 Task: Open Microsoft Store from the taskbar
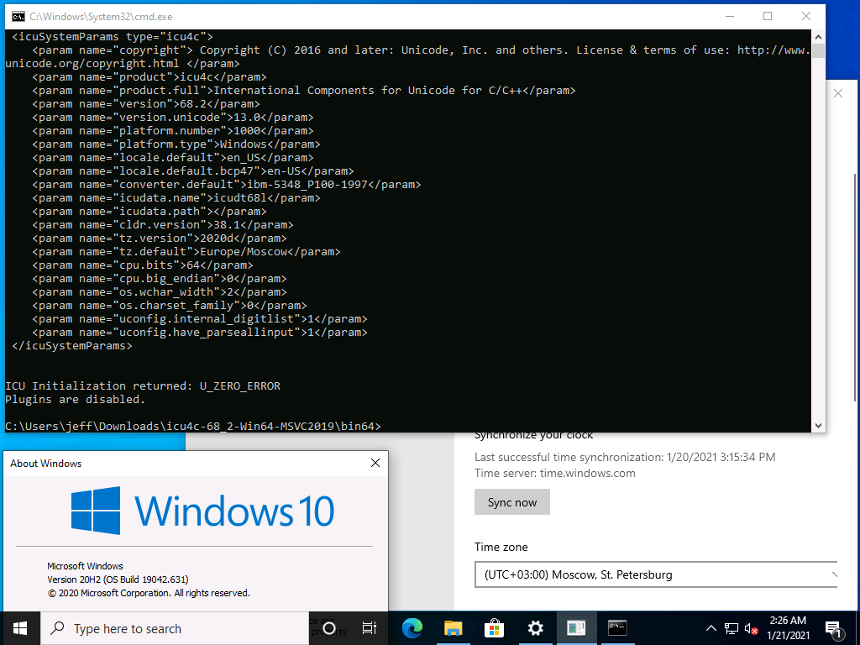click(x=494, y=628)
